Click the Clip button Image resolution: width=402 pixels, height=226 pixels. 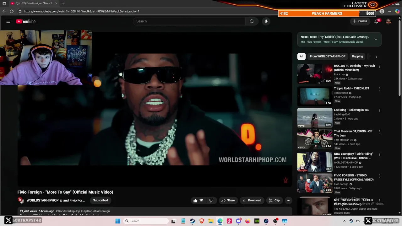pyautogui.click(x=274, y=200)
